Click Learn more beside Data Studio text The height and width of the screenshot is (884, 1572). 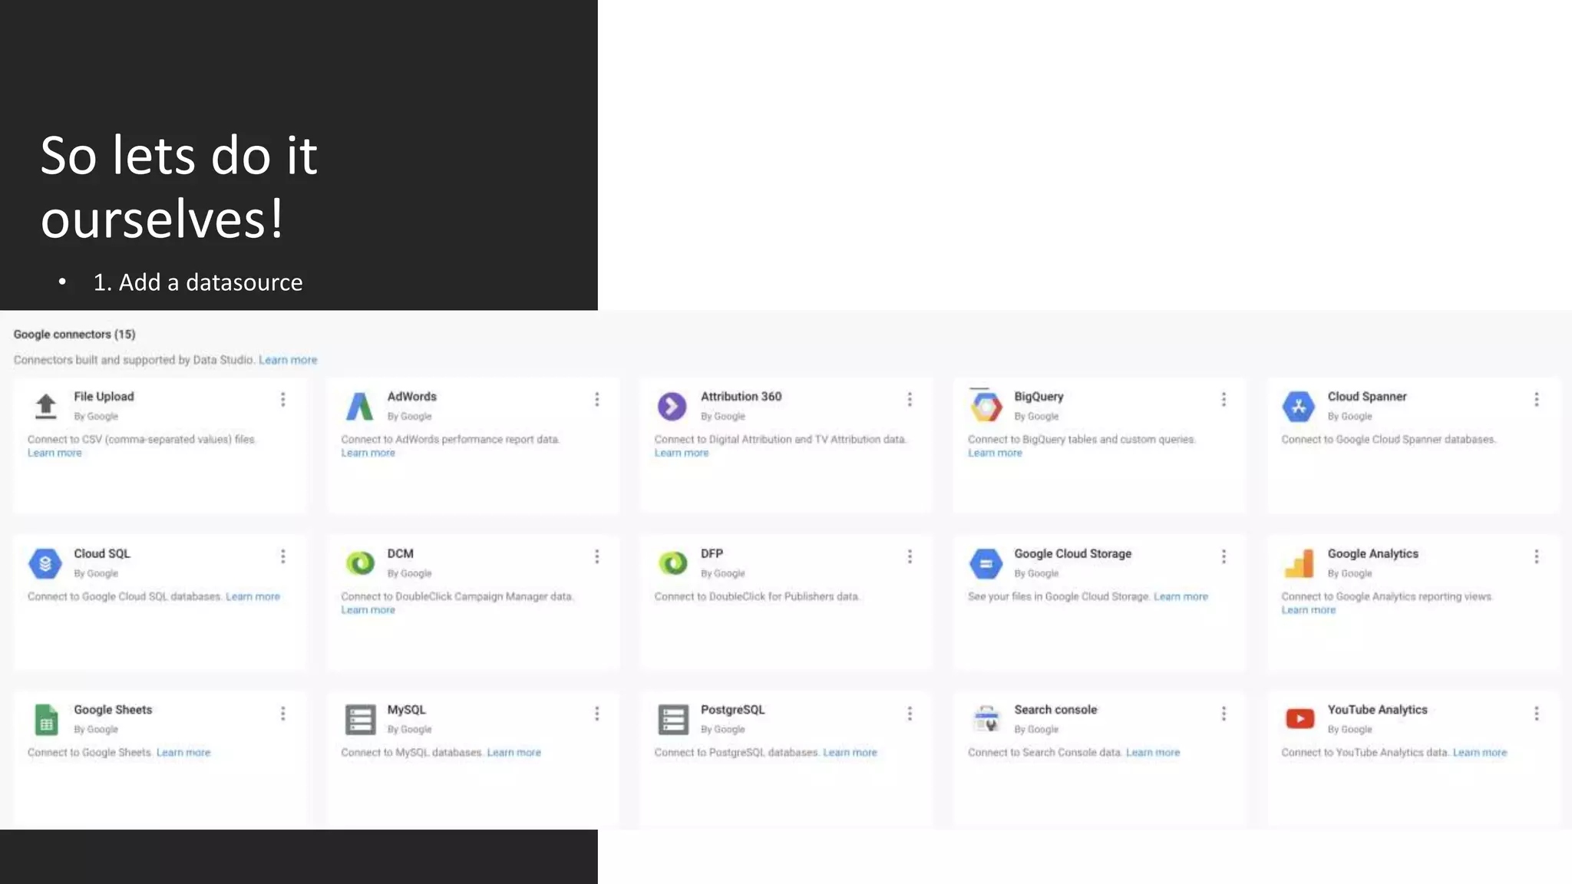(288, 360)
